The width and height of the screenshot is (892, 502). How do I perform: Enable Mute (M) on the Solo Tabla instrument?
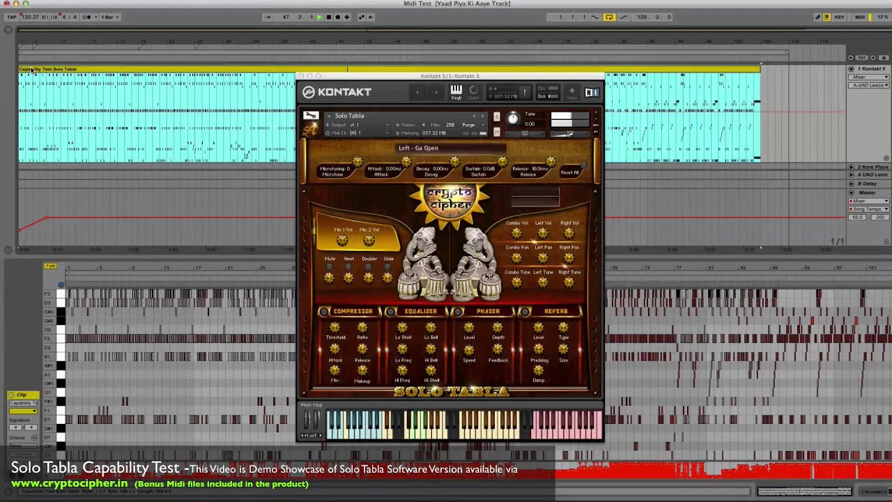click(497, 132)
